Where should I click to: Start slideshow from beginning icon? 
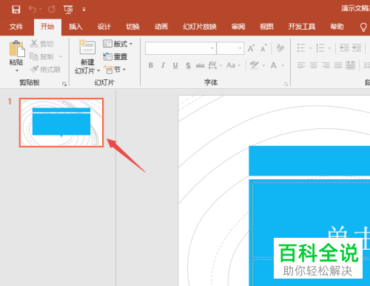(x=68, y=10)
